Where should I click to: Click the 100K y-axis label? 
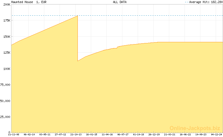pos(7,69)
